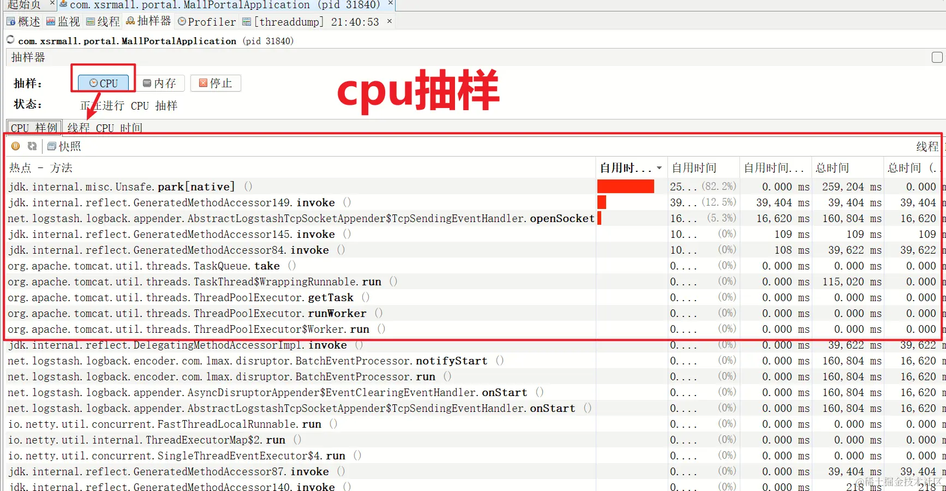This screenshot has height=491, width=946.
Task: Select the BatchEventProcessor.notifyStart row
Action: (475, 361)
